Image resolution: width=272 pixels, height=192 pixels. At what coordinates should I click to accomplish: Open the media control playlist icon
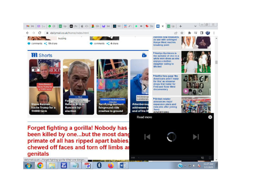click(195, 33)
